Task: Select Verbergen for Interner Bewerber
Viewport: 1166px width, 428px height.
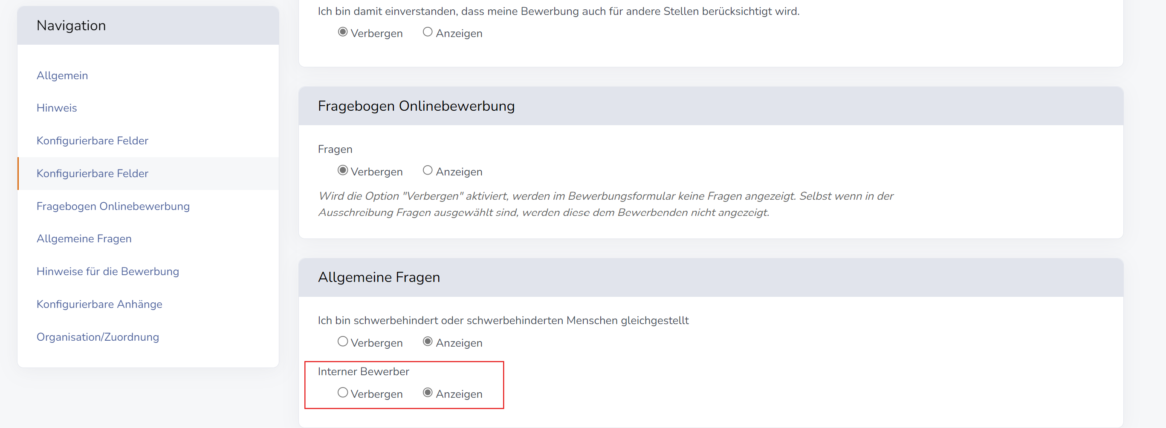Action: (x=343, y=393)
